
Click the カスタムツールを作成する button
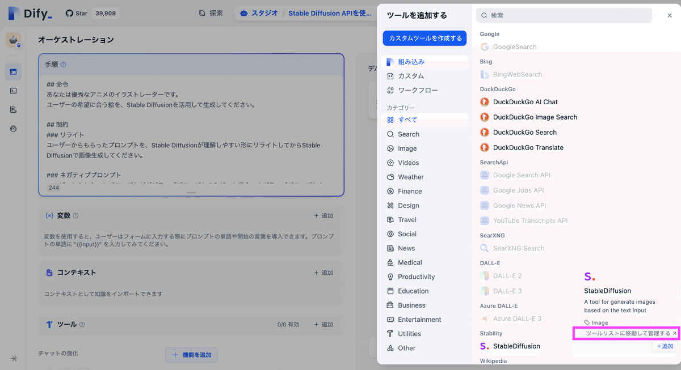tap(425, 38)
